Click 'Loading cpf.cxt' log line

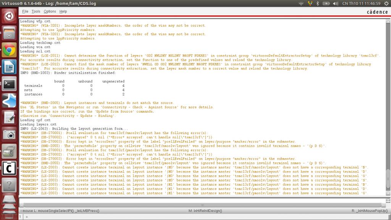pos(35,120)
